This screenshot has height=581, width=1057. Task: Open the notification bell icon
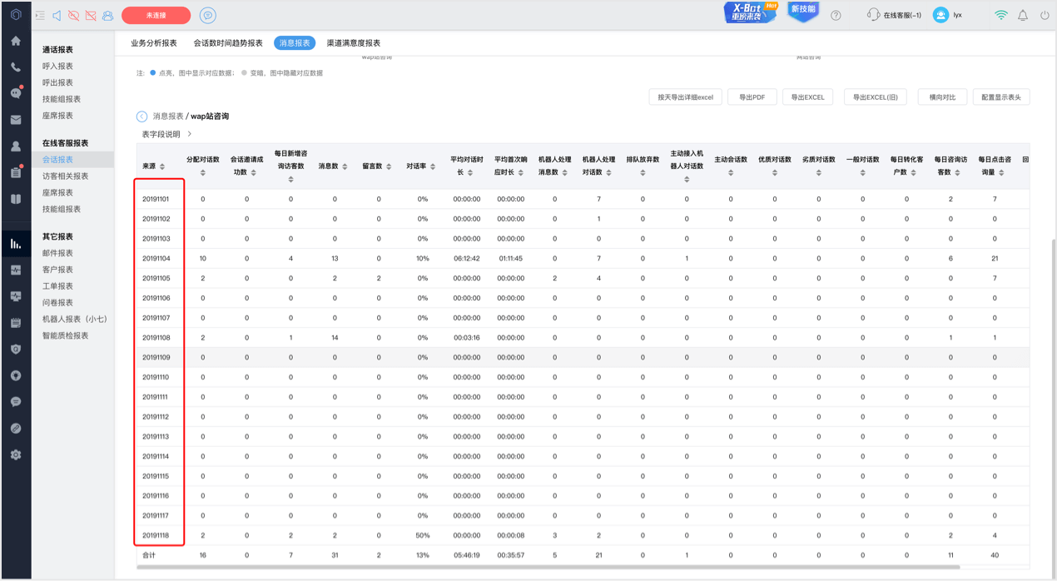(1023, 15)
